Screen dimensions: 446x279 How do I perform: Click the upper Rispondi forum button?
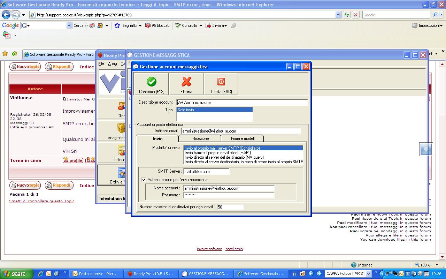[59, 67]
